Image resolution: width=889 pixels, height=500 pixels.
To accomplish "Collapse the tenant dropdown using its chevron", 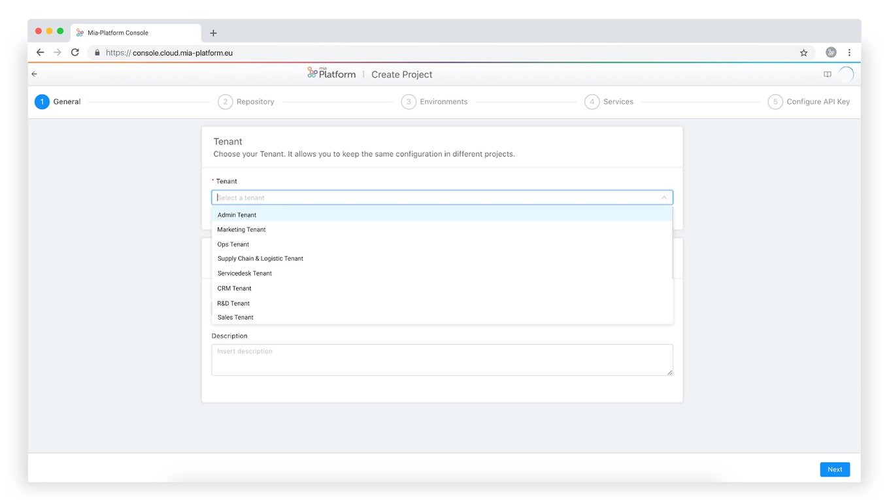I will [x=664, y=197].
